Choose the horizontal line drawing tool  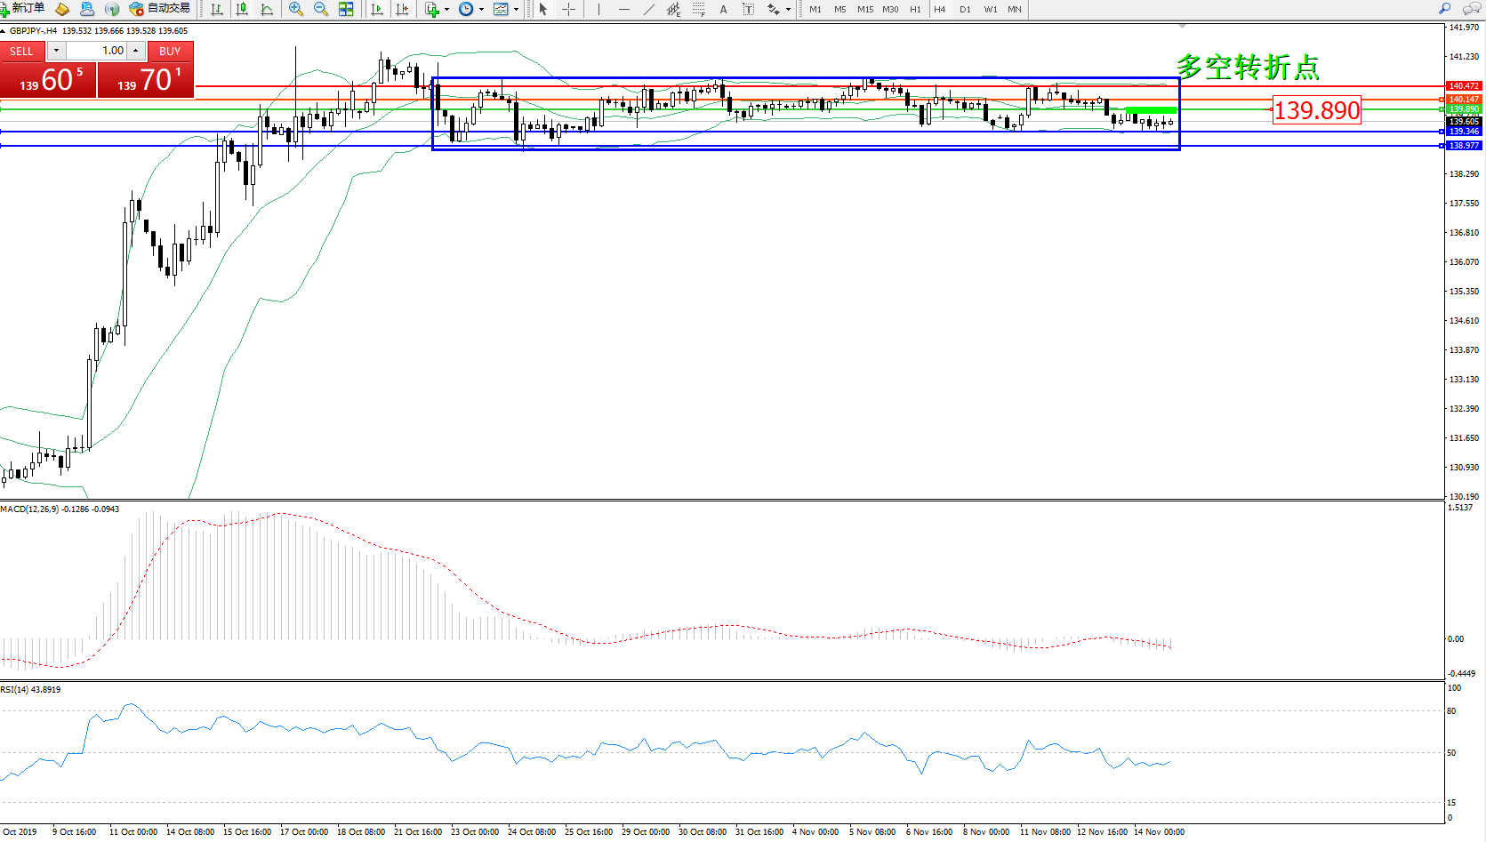coord(623,9)
